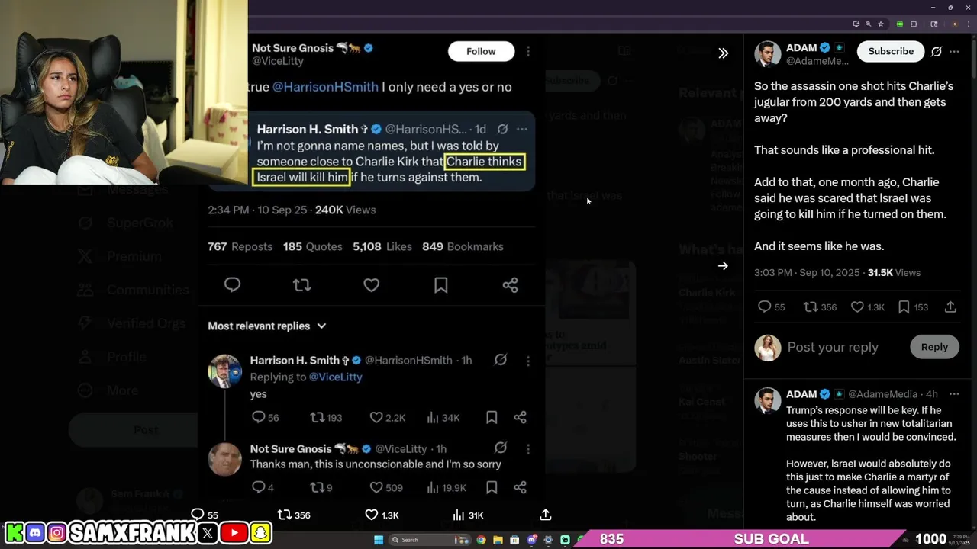Click the taskbar Search box
Viewport: 977px width, 549px height.
[x=431, y=540]
